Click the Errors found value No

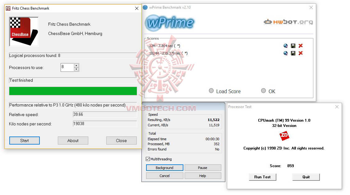click(x=217, y=149)
